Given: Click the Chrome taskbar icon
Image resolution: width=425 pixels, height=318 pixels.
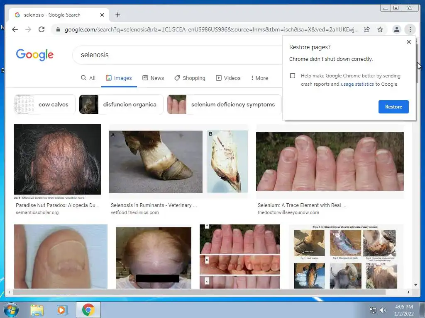Looking at the screenshot, I should (88, 310).
